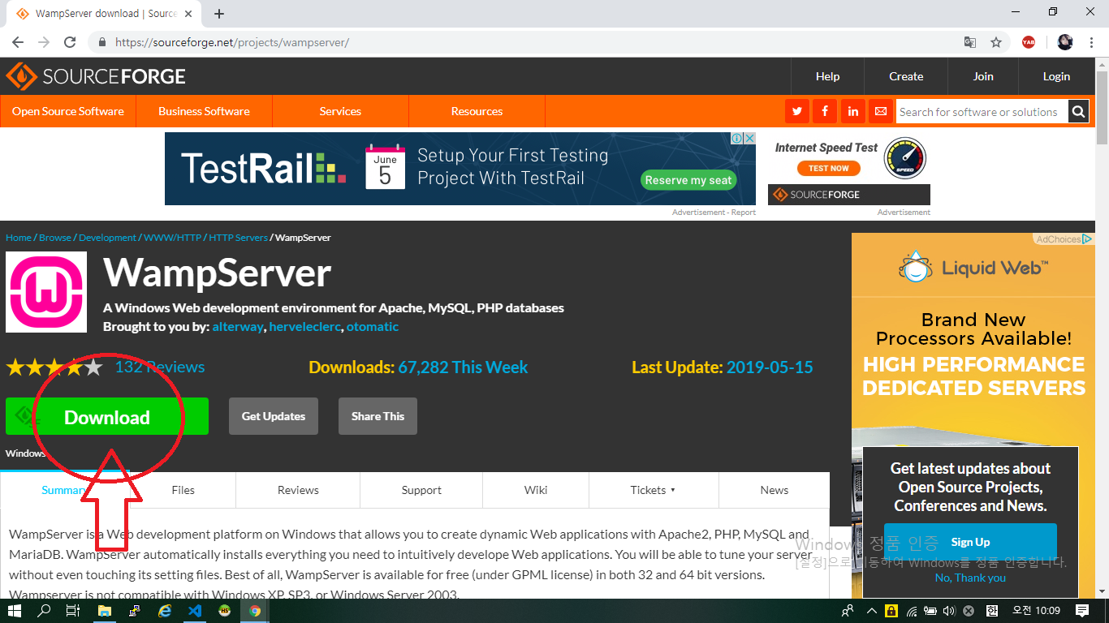
Task: Open SourceForge Twitter page icon
Action: pyautogui.click(x=797, y=111)
